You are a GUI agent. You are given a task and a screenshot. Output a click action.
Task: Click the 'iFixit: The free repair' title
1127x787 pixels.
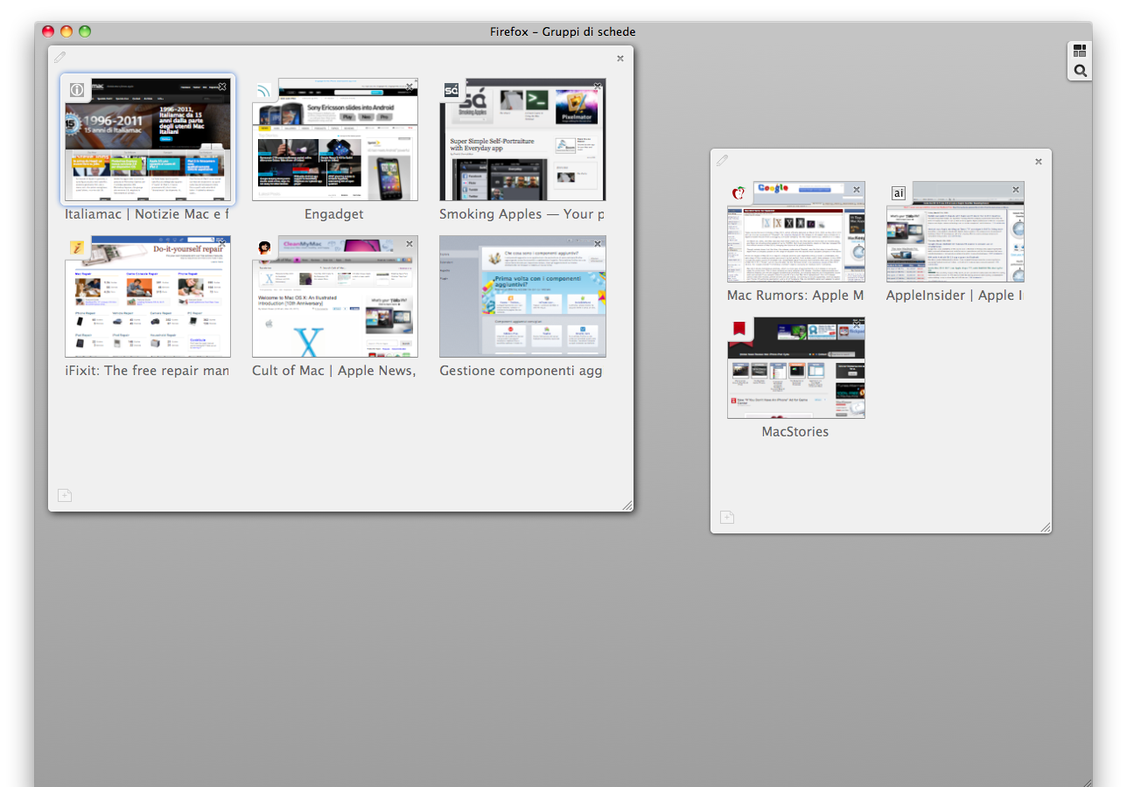147,371
